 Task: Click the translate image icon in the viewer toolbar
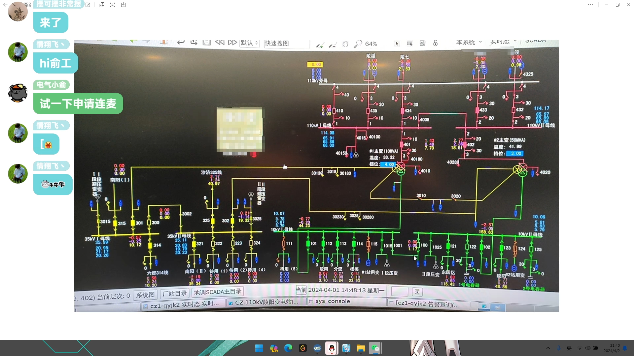(101, 5)
